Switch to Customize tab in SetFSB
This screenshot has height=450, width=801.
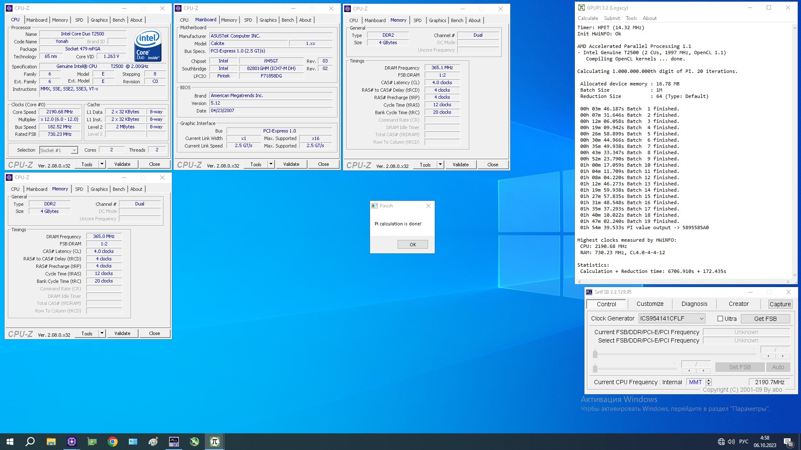click(650, 304)
